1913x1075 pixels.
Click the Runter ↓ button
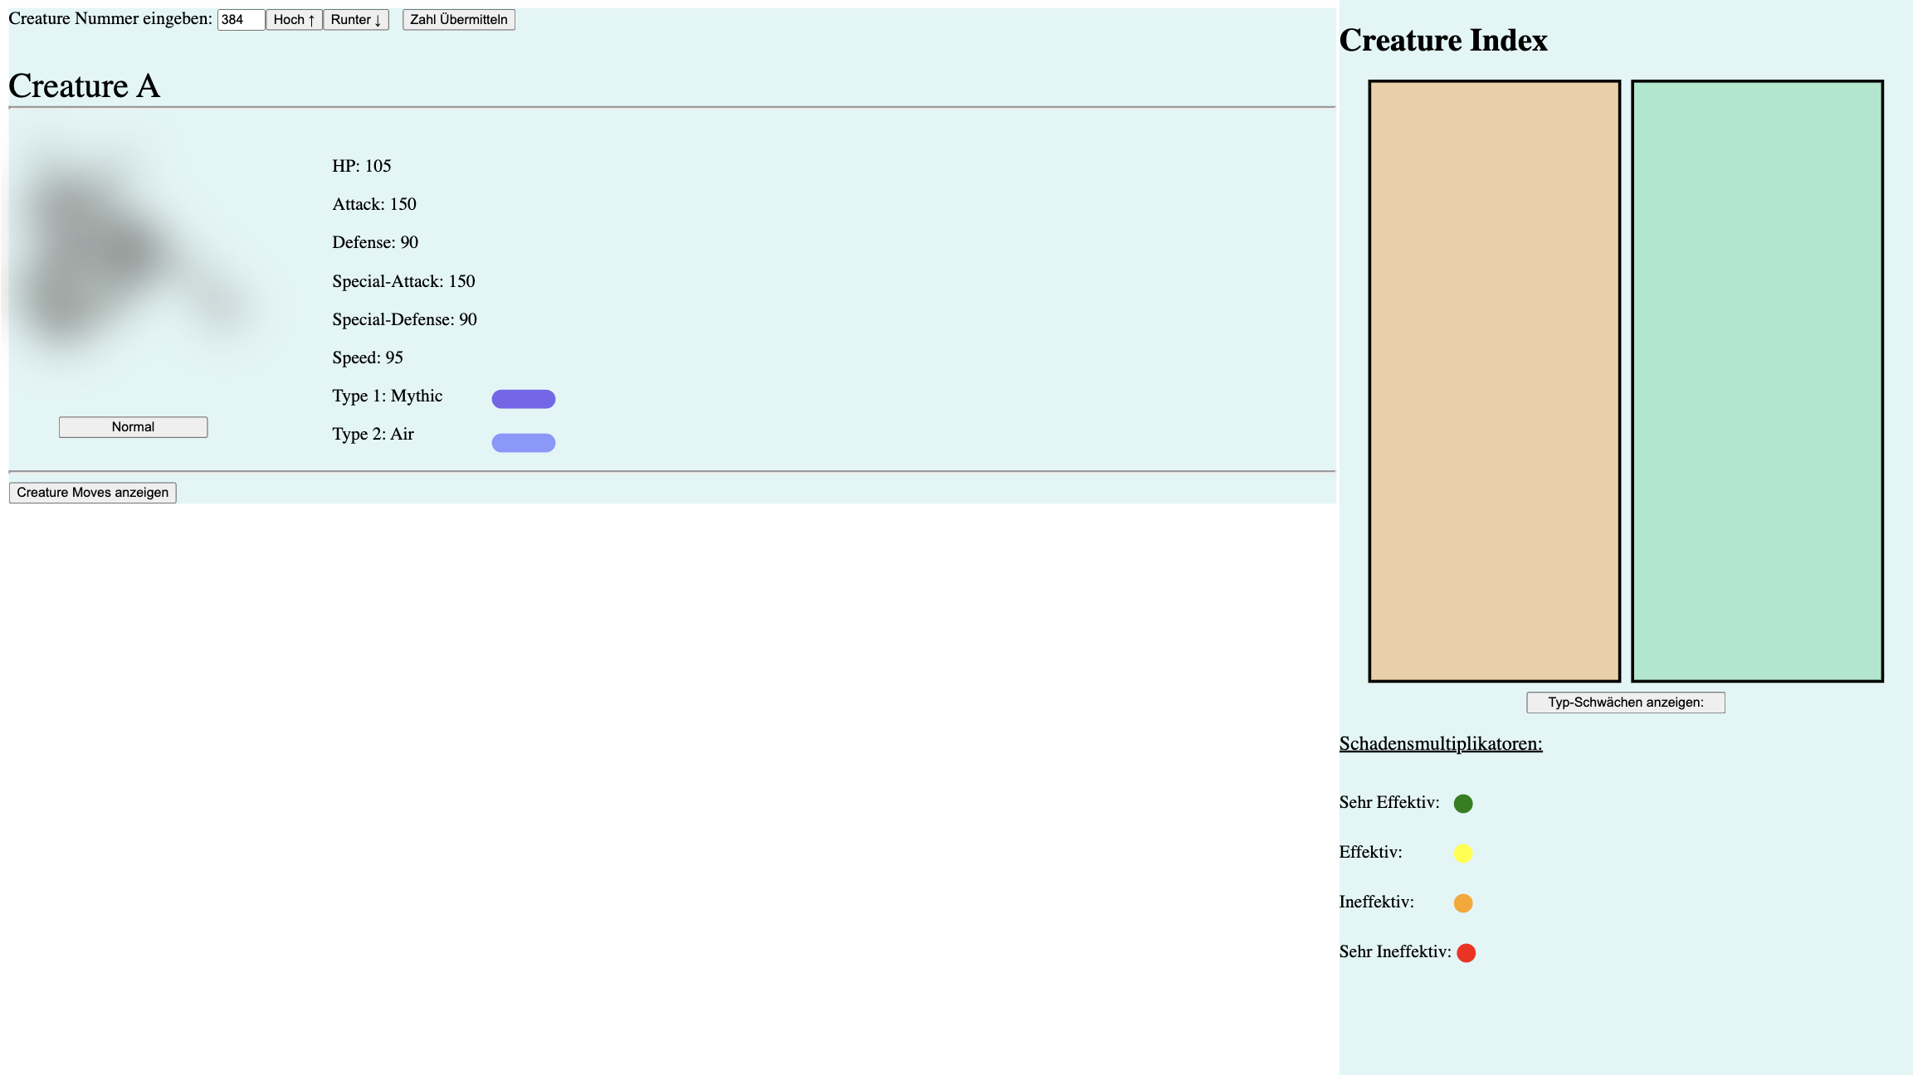[356, 20]
